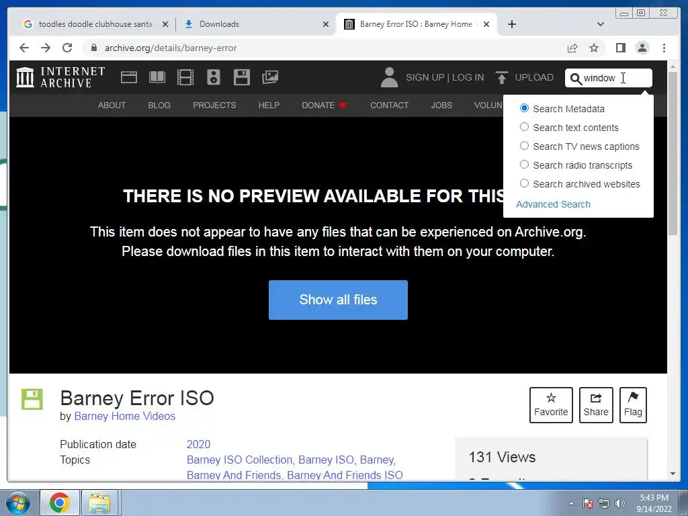Click the magnifier search icon
The height and width of the screenshot is (516, 688).
tap(576, 79)
